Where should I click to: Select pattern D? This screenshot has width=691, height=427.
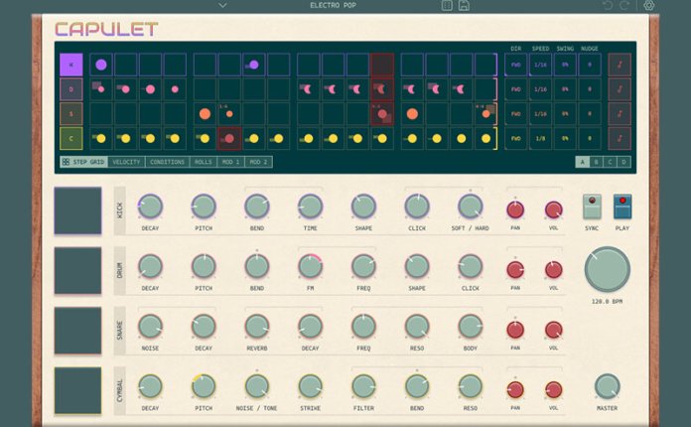click(x=623, y=162)
